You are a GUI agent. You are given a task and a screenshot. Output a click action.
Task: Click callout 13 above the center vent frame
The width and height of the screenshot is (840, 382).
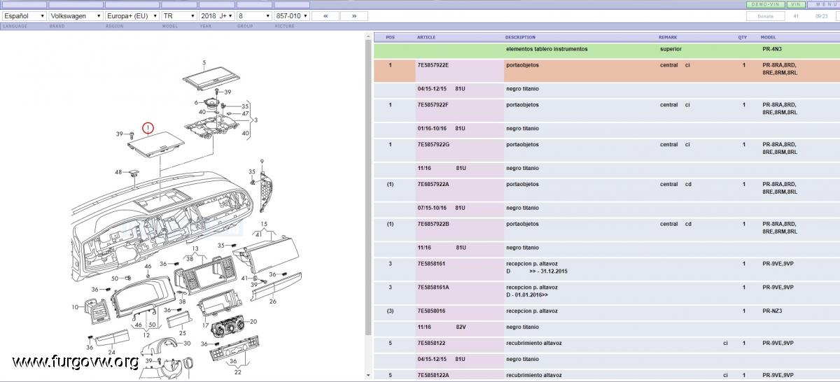[195, 249]
